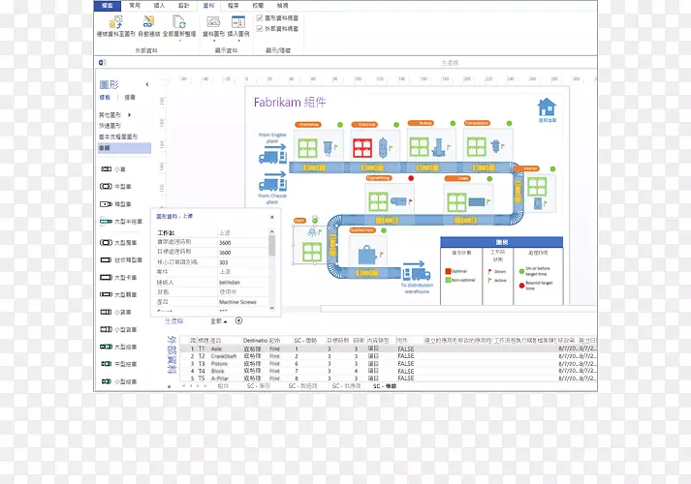Open the 快速圖形 quick shapes stencil
Screen dimensions: 691x484
click(x=110, y=126)
